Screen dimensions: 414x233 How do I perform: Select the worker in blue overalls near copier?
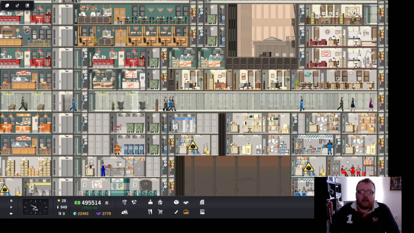pyautogui.click(x=103, y=169)
